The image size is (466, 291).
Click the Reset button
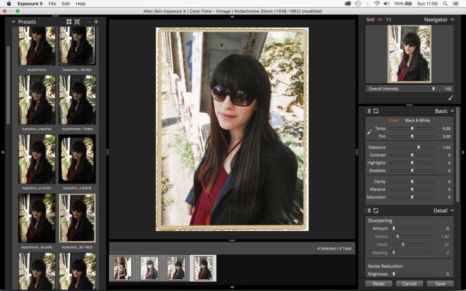[379, 284]
